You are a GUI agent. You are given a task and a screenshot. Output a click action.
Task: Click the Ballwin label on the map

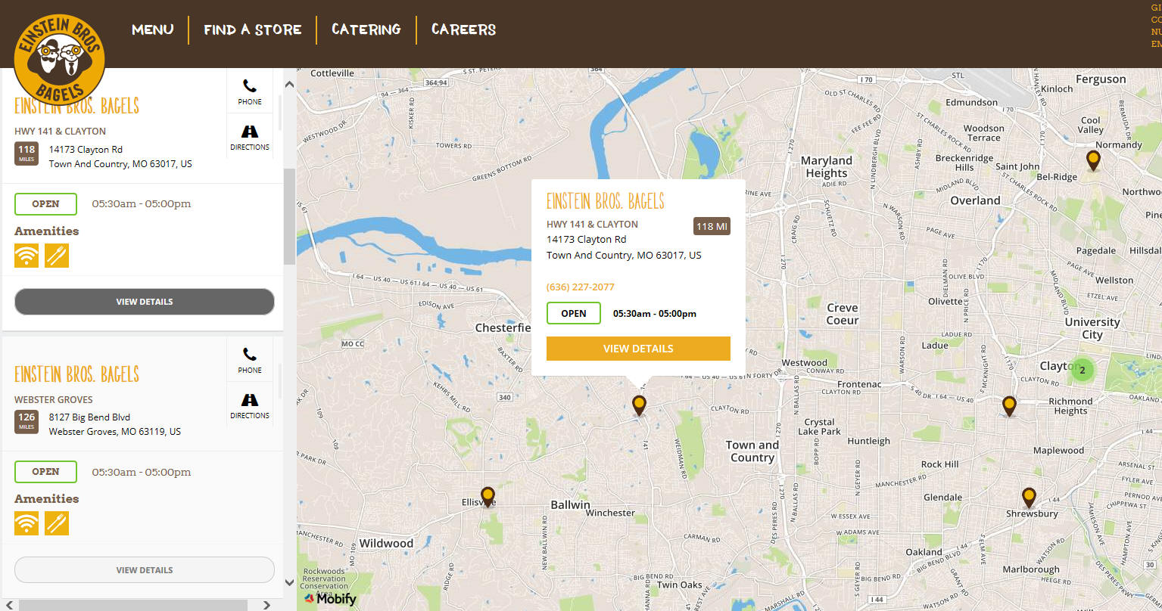pos(570,505)
